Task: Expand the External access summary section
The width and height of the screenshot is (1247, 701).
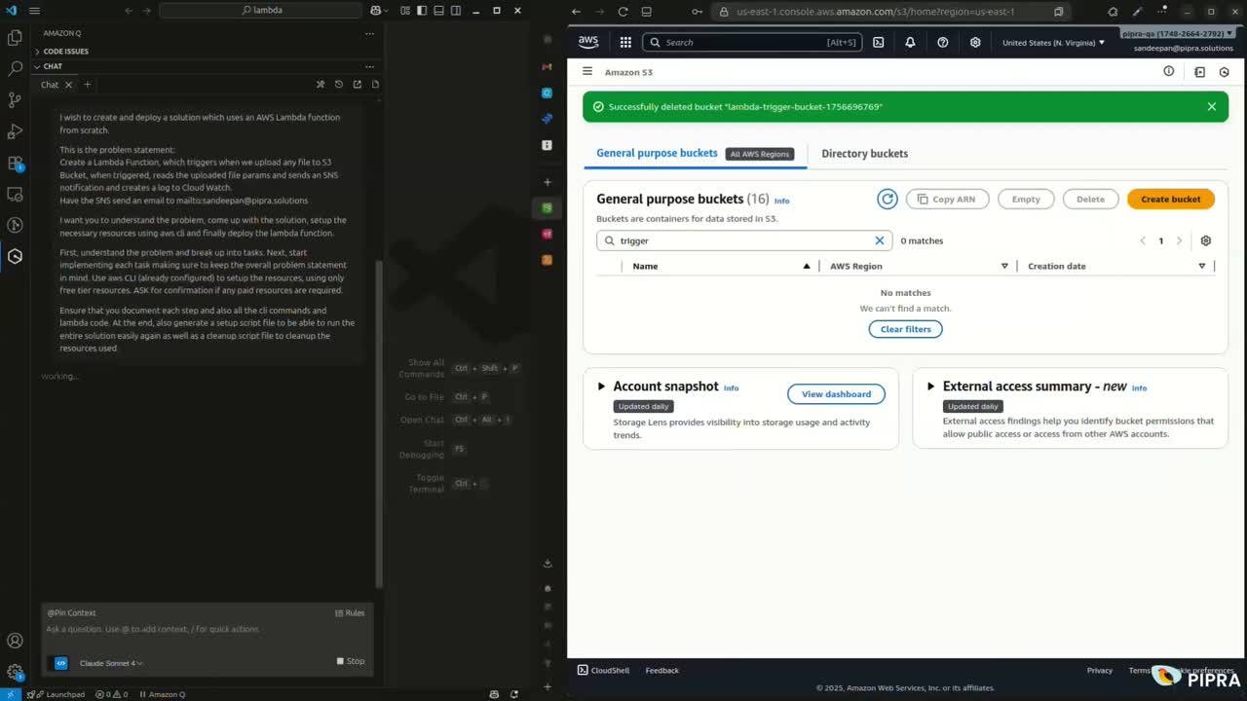Action: point(930,387)
